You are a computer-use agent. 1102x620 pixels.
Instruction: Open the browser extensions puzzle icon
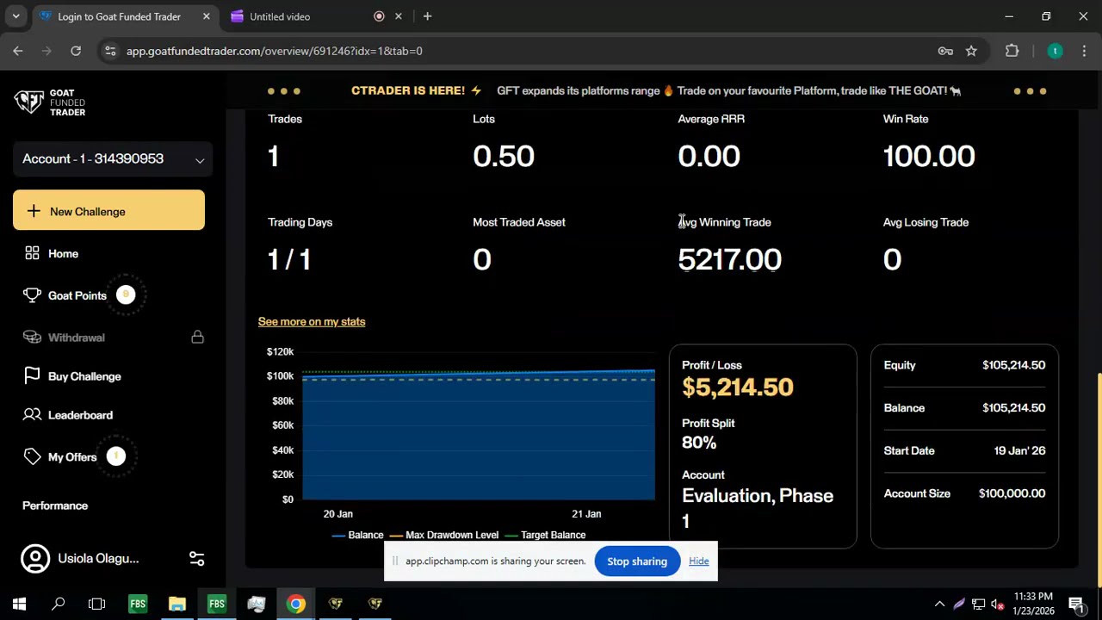click(1012, 51)
